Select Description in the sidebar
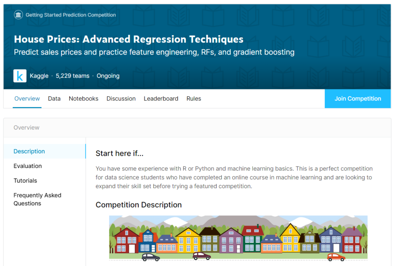 click(x=45, y=151)
